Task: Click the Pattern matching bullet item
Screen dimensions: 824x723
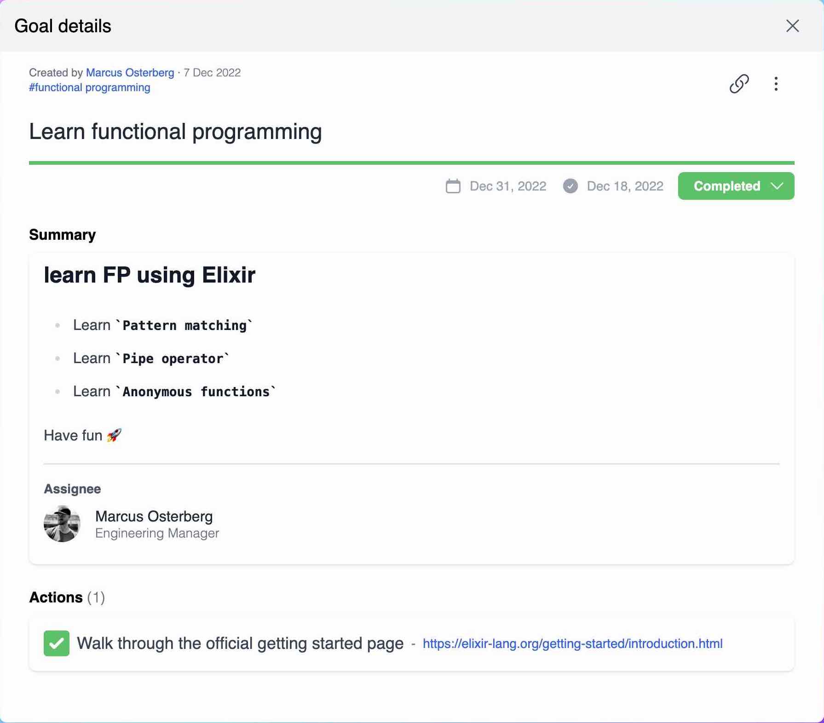Action: pyautogui.click(x=162, y=325)
